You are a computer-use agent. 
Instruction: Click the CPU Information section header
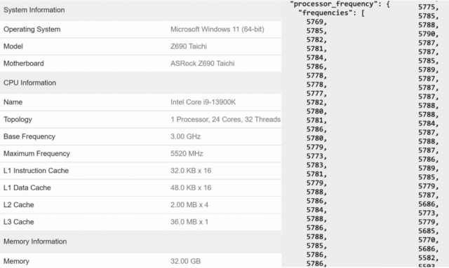(x=29, y=83)
